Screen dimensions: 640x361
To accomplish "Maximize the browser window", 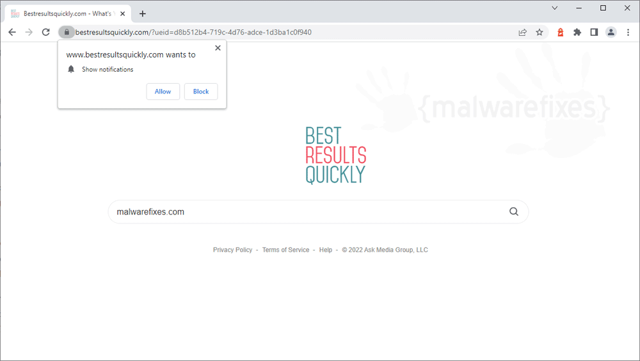I will 603,8.
